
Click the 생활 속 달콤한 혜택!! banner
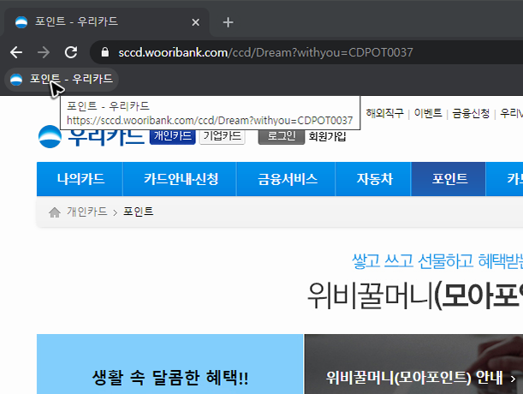tap(169, 364)
